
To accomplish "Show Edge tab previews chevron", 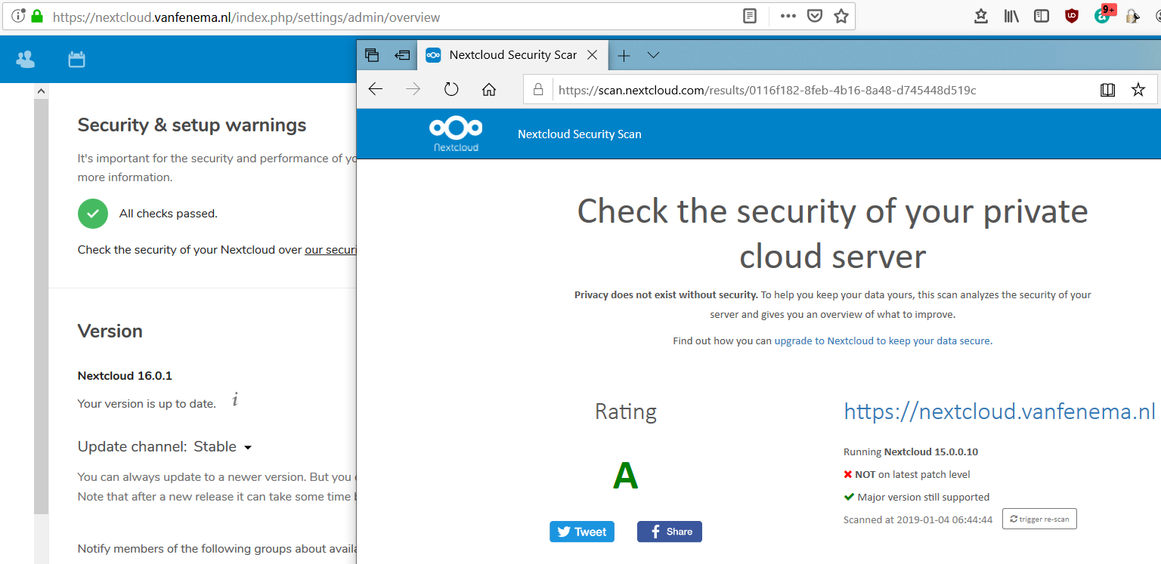I will (654, 55).
